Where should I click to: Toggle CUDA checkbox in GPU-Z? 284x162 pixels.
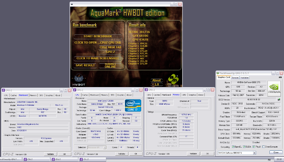(x=244, y=147)
